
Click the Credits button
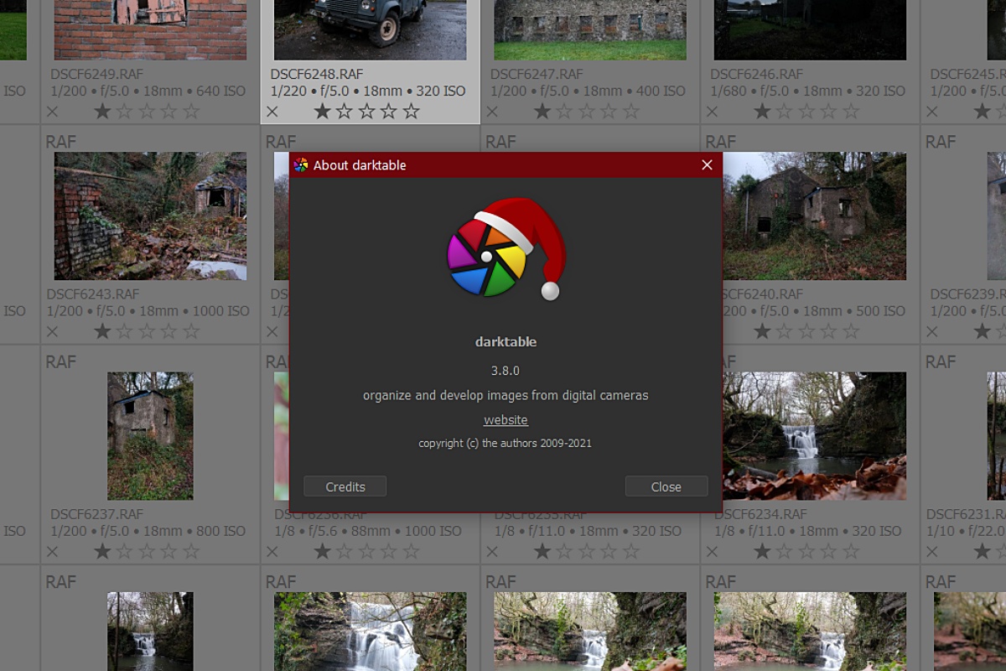[x=345, y=486]
